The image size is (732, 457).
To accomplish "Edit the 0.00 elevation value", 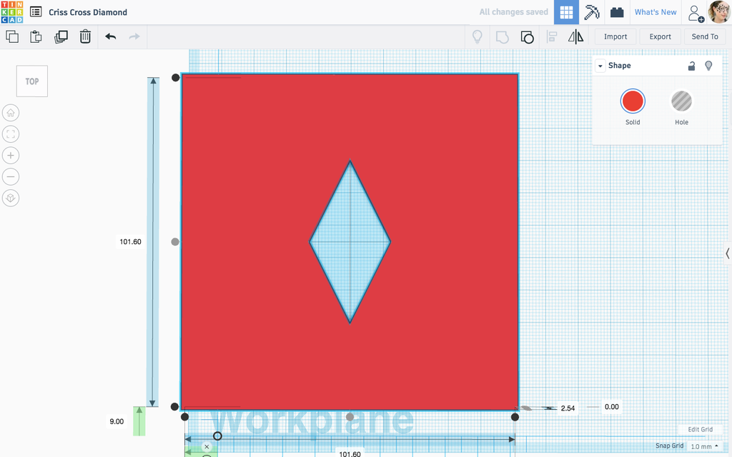I will (x=612, y=406).
